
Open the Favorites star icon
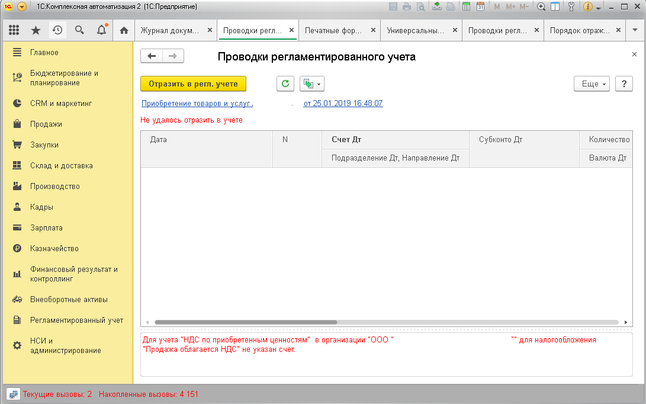(x=36, y=30)
